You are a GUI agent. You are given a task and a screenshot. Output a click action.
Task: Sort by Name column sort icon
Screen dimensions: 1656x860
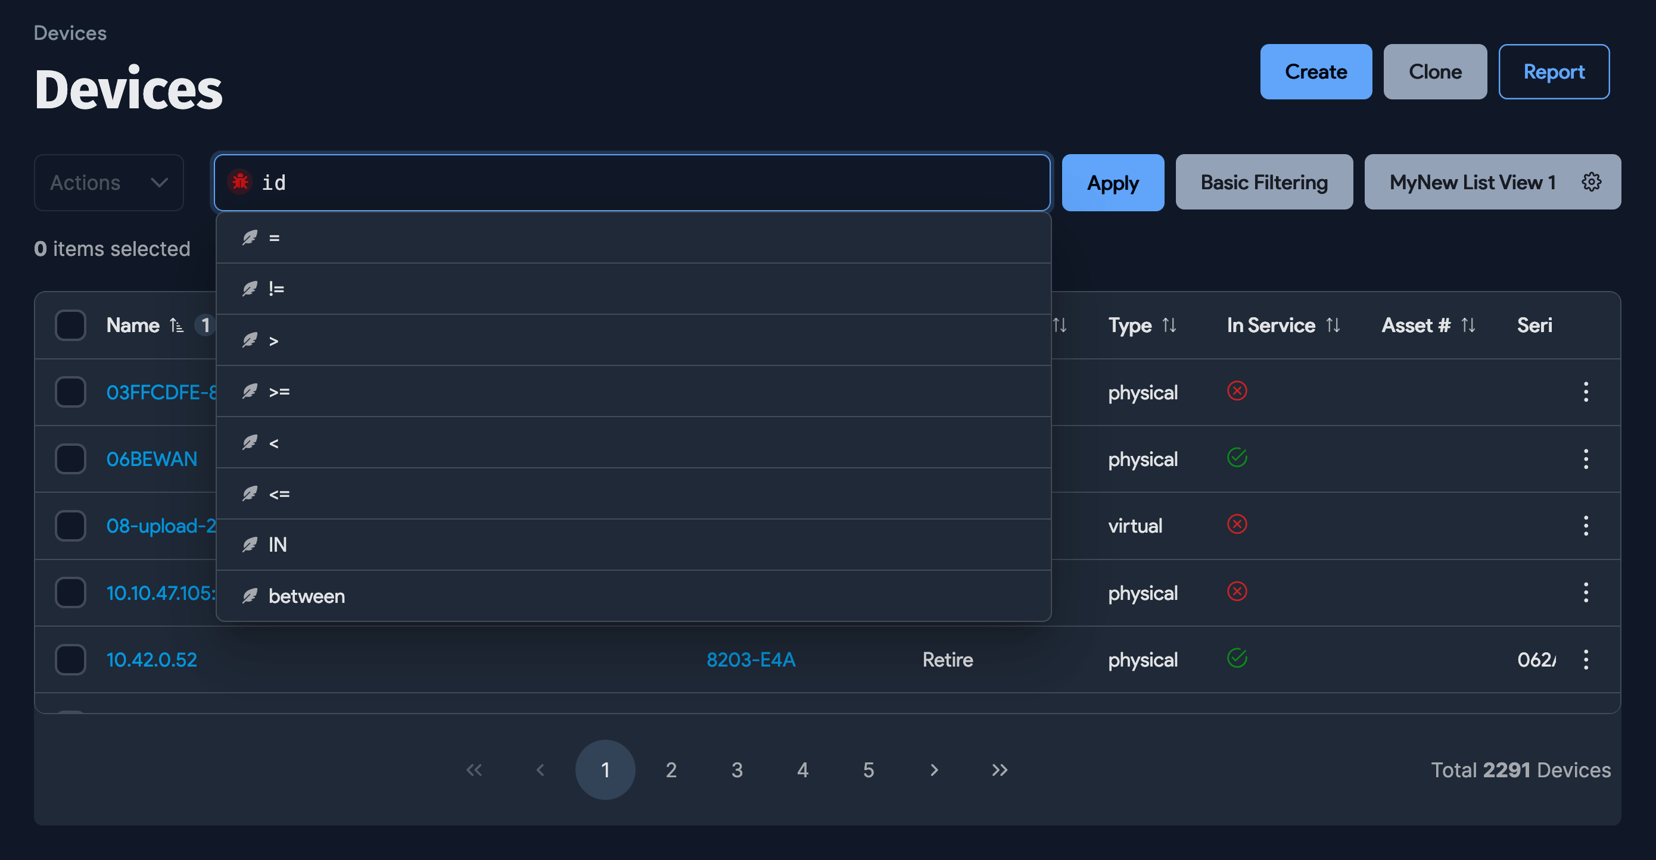[177, 326]
